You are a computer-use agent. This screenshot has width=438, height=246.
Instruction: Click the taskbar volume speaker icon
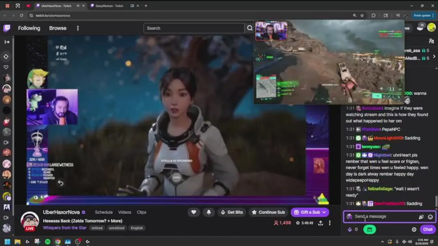410,242
